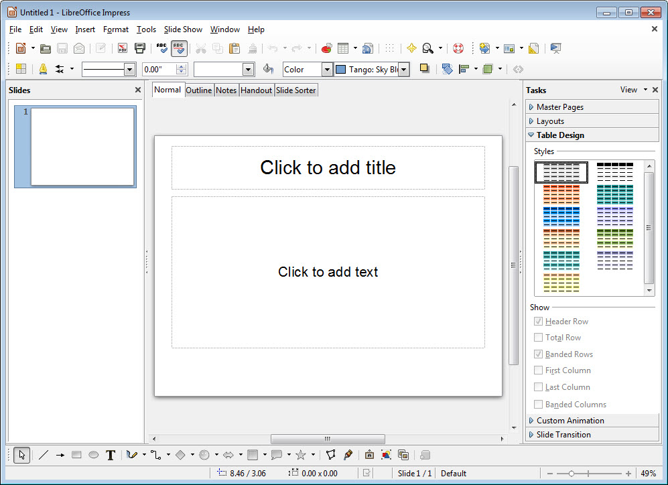Viewport: 668px width, 485px height.
Task: Select the Ellipse tool
Action: tap(93, 455)
